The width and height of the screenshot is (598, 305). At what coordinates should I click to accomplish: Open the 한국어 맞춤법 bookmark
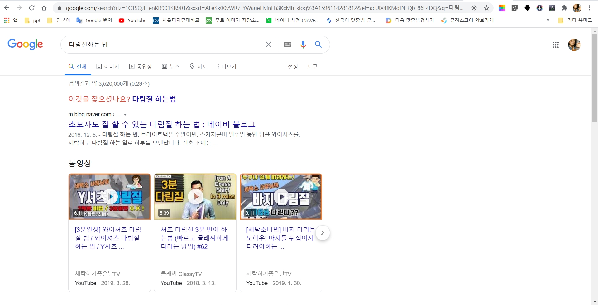tap(351, 21)
